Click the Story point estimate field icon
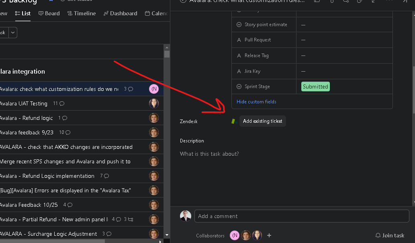Screen dimensions: 415x243 coord(239,25)
